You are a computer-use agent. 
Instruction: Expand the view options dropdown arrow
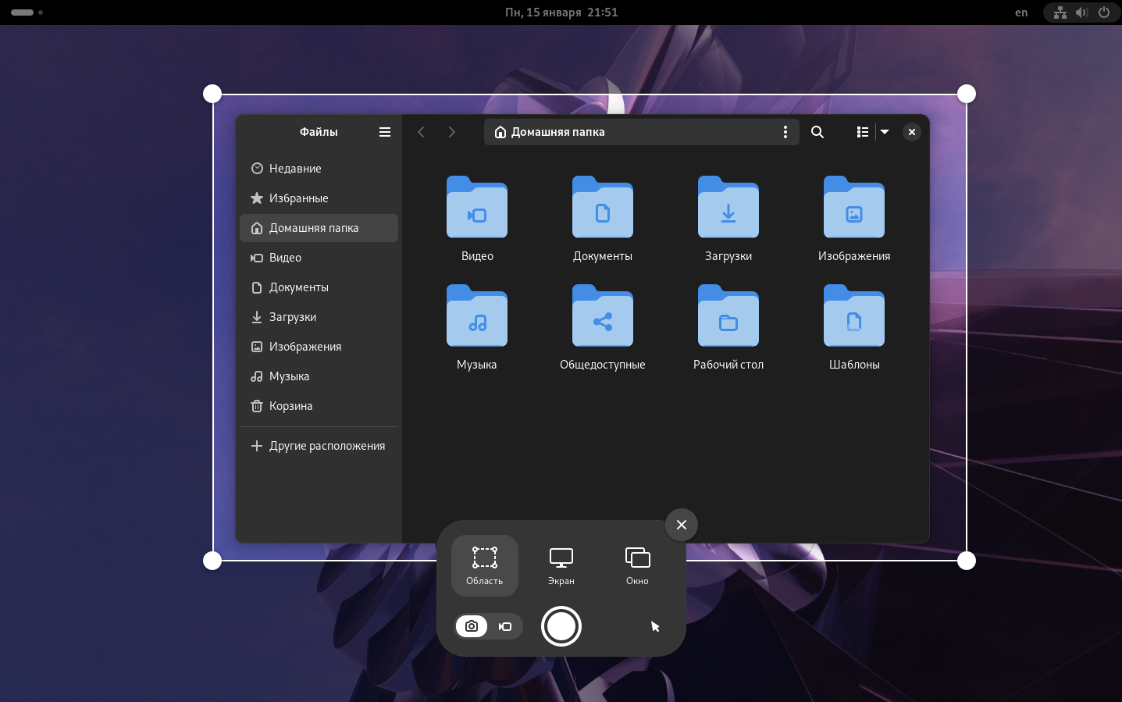click(x=885, y=132)
